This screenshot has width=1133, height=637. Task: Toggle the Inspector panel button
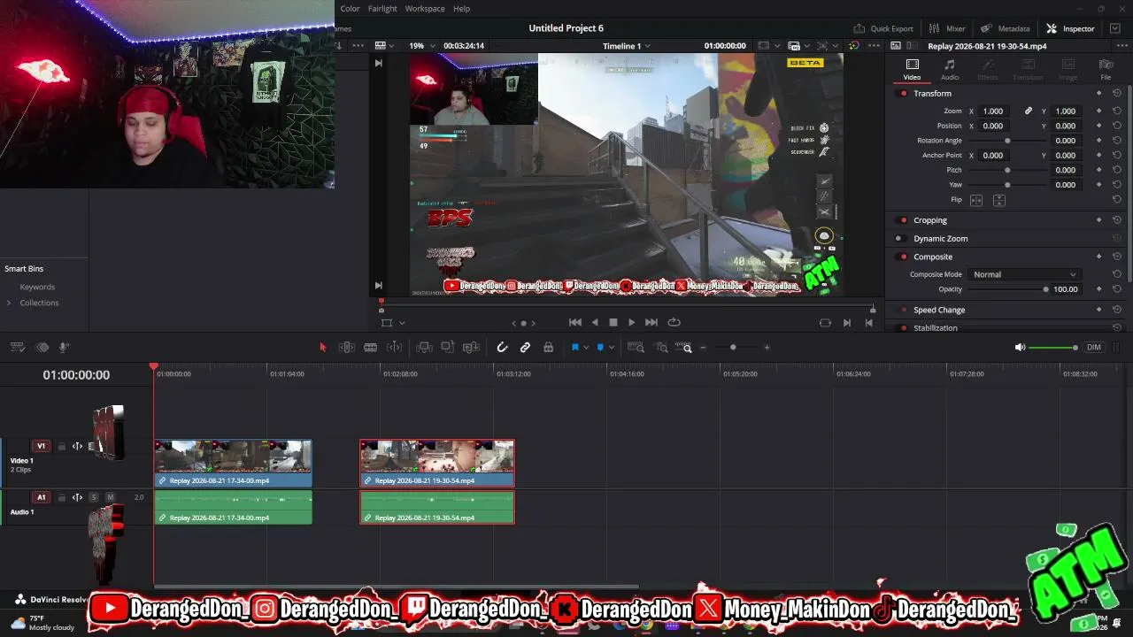[1071, 28]
